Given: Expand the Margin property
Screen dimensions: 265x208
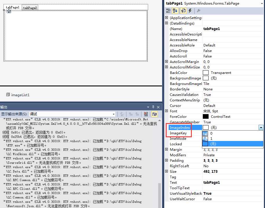Looking at the screenshot, I should (x=166, y=149).
